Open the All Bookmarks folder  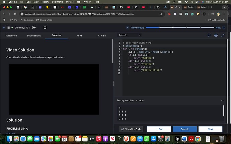pyautogui.click(x=217, y=20)
